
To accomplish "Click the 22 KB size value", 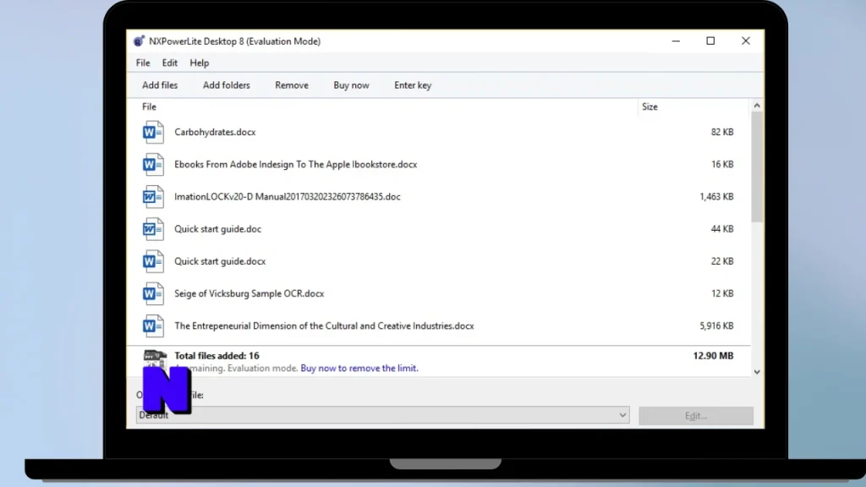I will [x=722, y=261].
